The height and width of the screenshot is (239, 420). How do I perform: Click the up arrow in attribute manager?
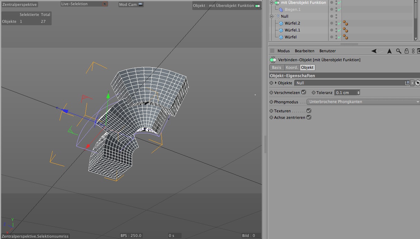pyautogui.click(x=389, y=51)
